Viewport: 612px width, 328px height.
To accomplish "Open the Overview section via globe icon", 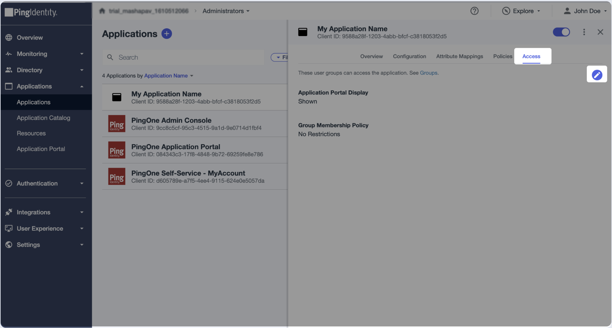I will tap(9, 37).
